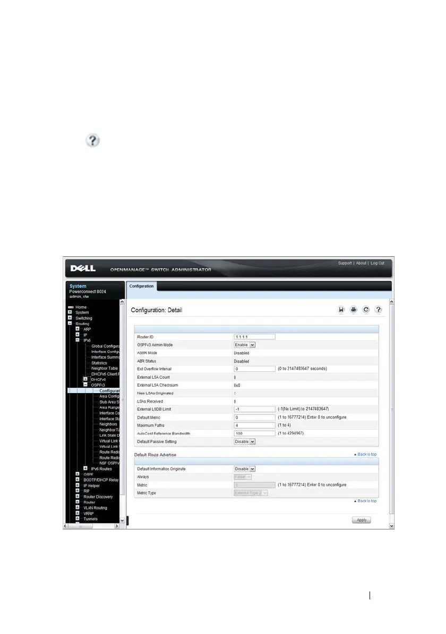Open Area Configuration under OSPFv3
Image resolution: width=446 pixels, height=634 pixels.
click(109, 396)
